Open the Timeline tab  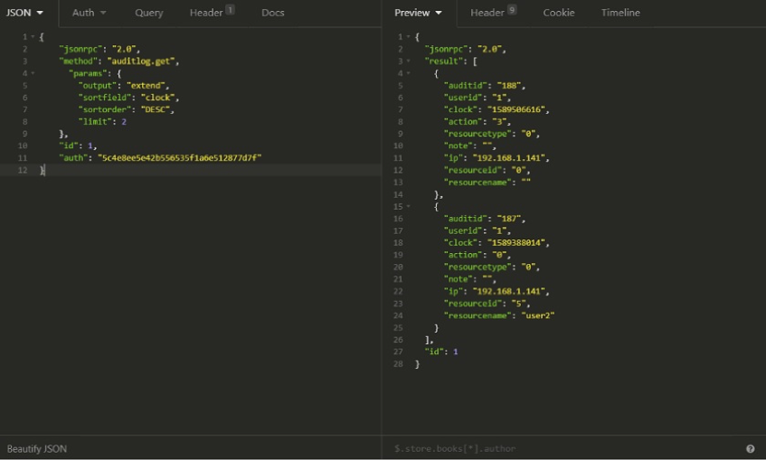[619, 13]
